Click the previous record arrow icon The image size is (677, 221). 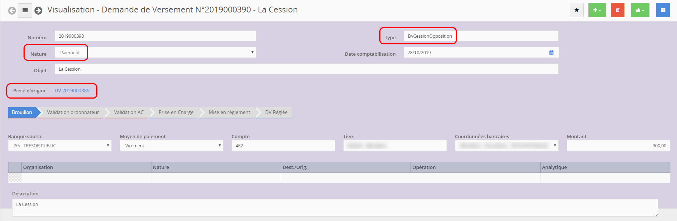tap(12, 11)
